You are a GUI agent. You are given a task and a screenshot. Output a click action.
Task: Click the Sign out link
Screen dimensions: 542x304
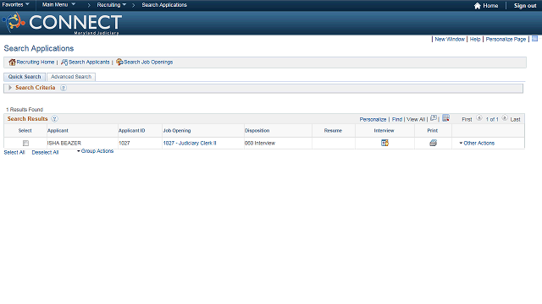pos(525,6)
